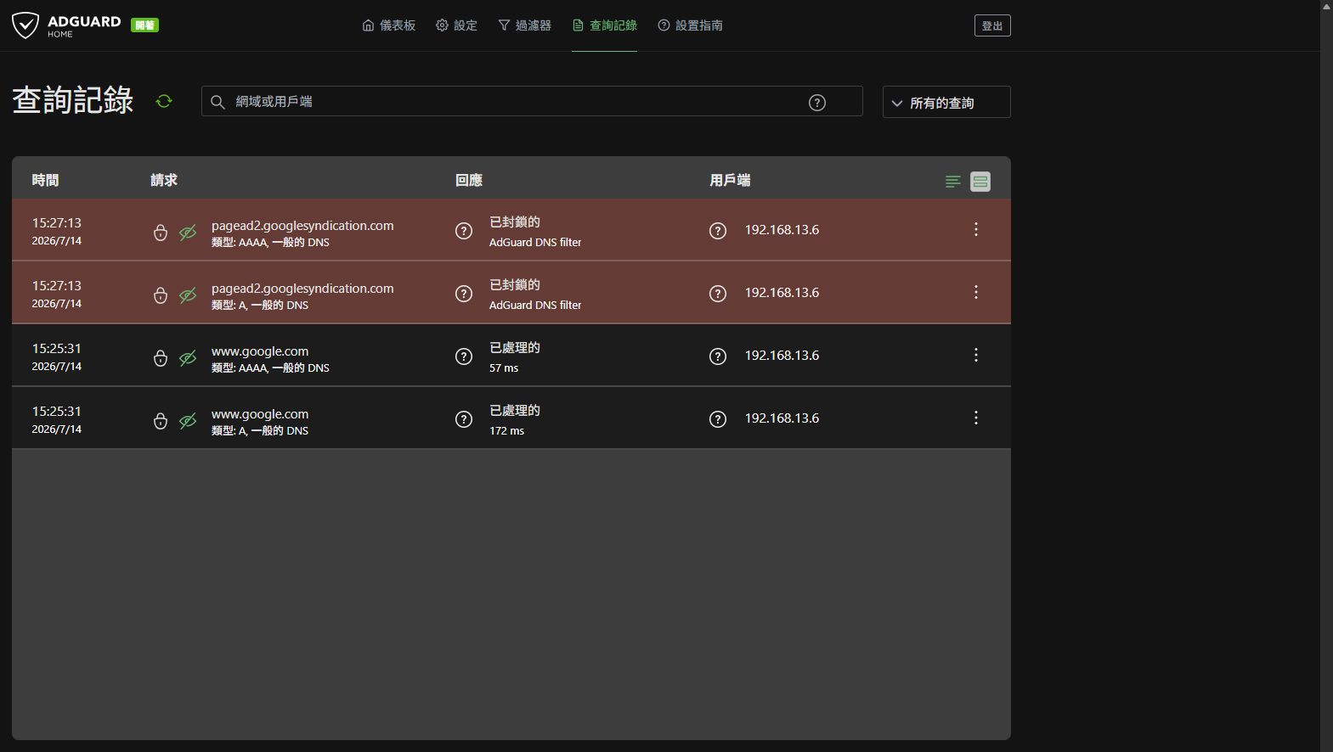Click the tracker eye icon for the 15:27:13 AAAA request

coord(188,232)
